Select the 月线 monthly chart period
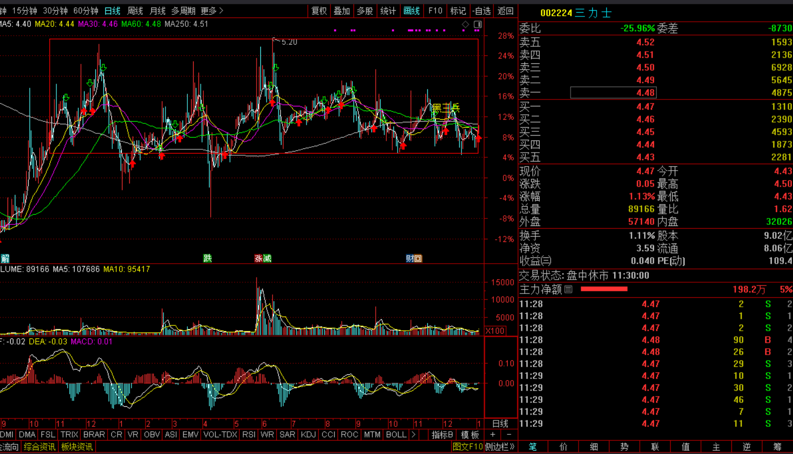Viewport: 793px width, 454px height. coord(158,11)
